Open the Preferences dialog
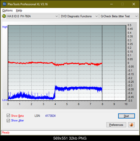Viewport: 140px width, 141px height. click(x=116, y=125)
